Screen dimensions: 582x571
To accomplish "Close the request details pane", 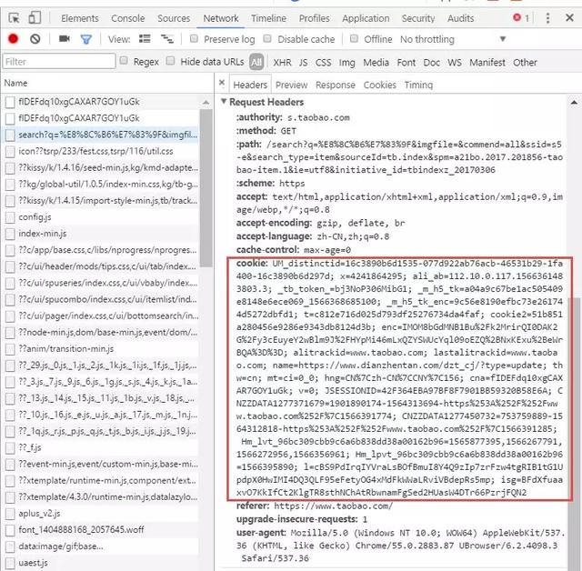I will tap(222, 83).
